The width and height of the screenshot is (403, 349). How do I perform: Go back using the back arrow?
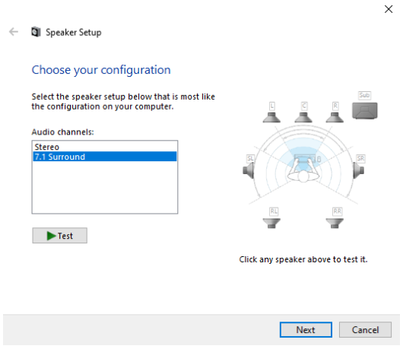[x=14, y=32]
